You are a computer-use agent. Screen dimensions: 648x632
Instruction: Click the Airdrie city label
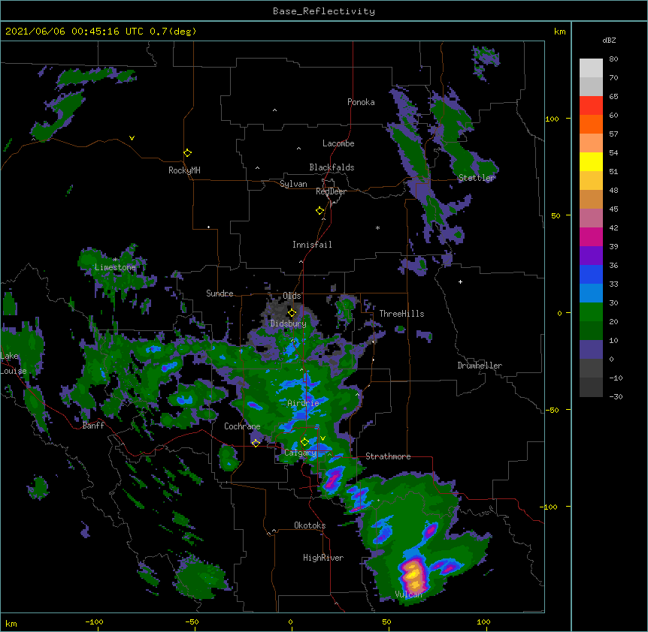[304, 403]
